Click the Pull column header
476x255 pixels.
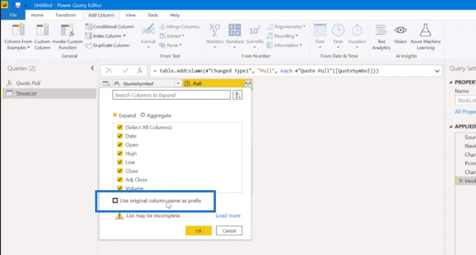214,83
